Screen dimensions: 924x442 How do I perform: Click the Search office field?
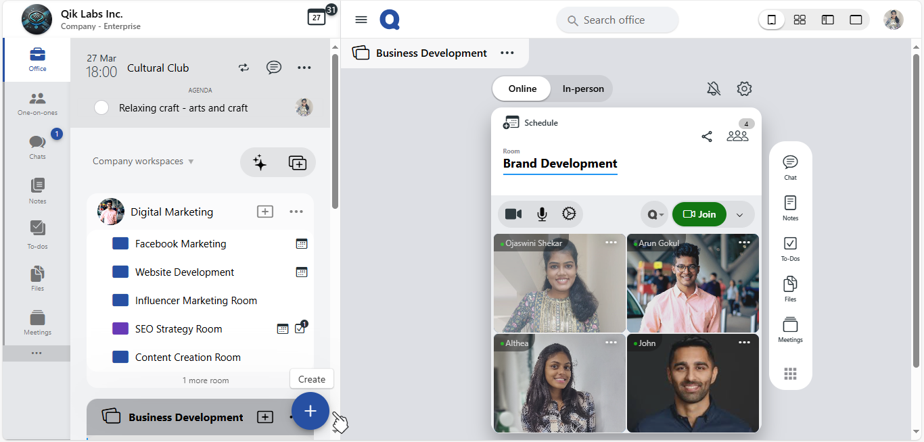pyautogui.click(x=617, y=20)
